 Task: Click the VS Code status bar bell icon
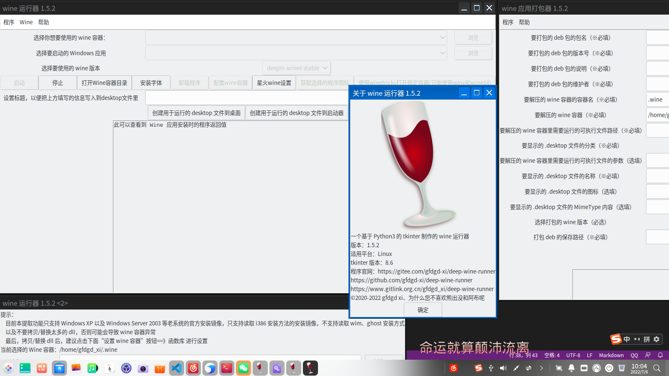click(660, 355)
